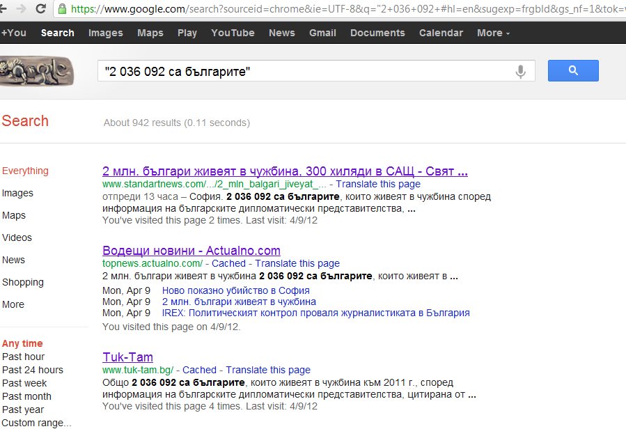Open Gmail from the top bar
Screen dimensions: 626x429
click(322, 33)
